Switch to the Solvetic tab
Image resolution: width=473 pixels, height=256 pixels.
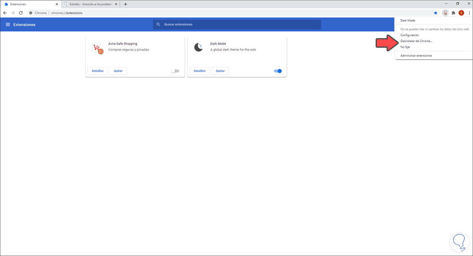pyautogui.click(x=91, y=4)
